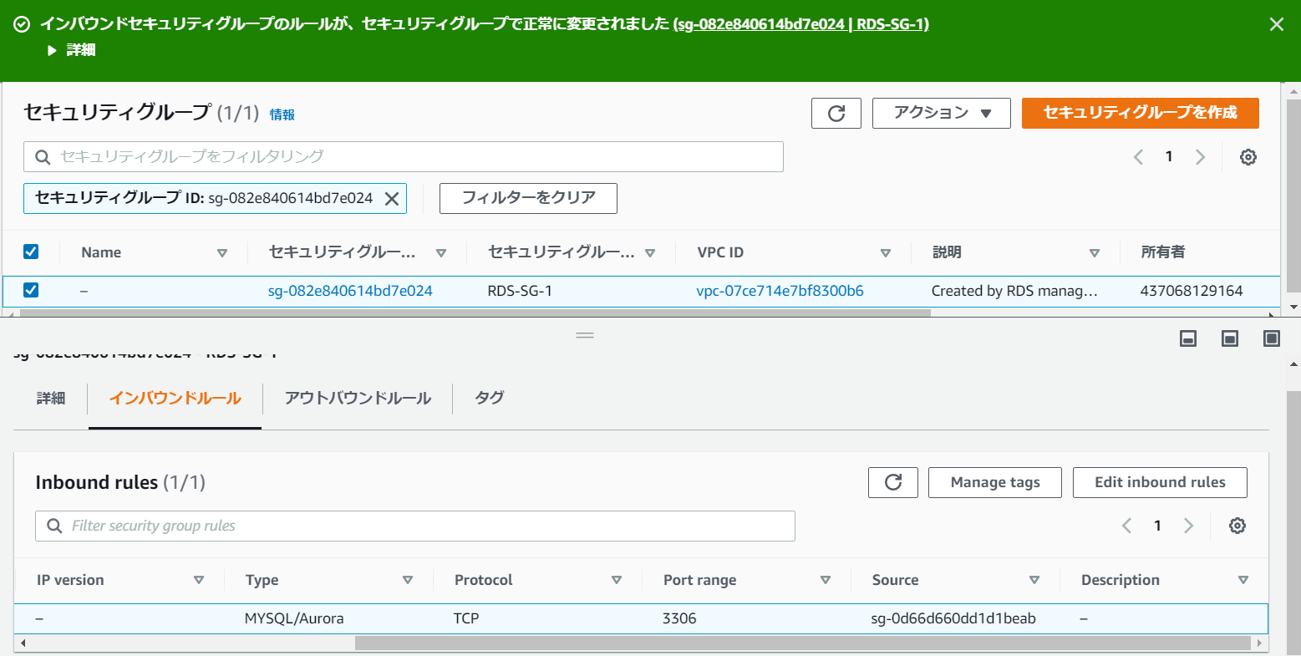Sort inbound rules by Description
Image resolution: width=1301 pixels, height=656 pixels.
point(1243,580)
